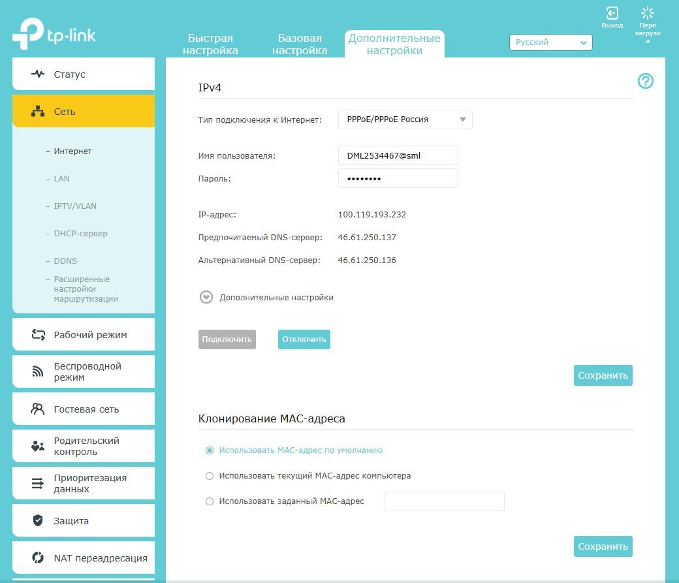
Task: Click Сохранить button under IPv4 section
Action: (x=603, y=375)
